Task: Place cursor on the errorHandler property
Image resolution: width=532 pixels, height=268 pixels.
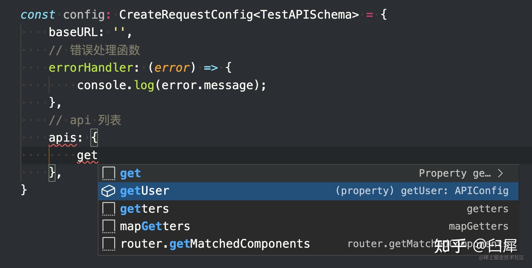Action: 91,68
